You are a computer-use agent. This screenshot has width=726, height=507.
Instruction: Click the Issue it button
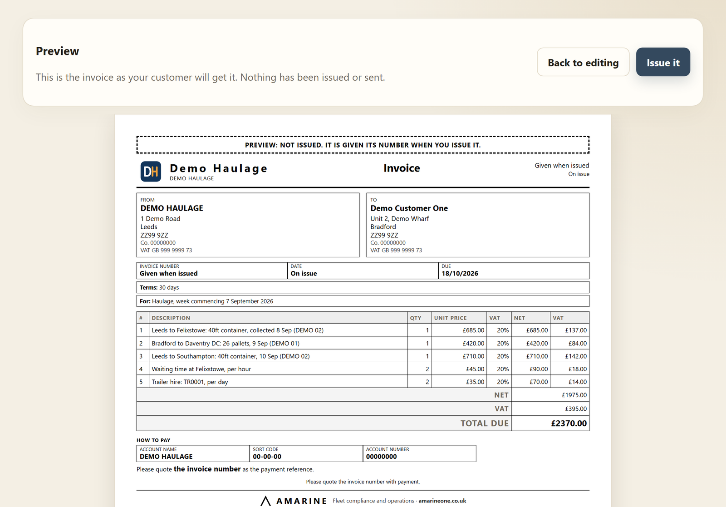663,62
